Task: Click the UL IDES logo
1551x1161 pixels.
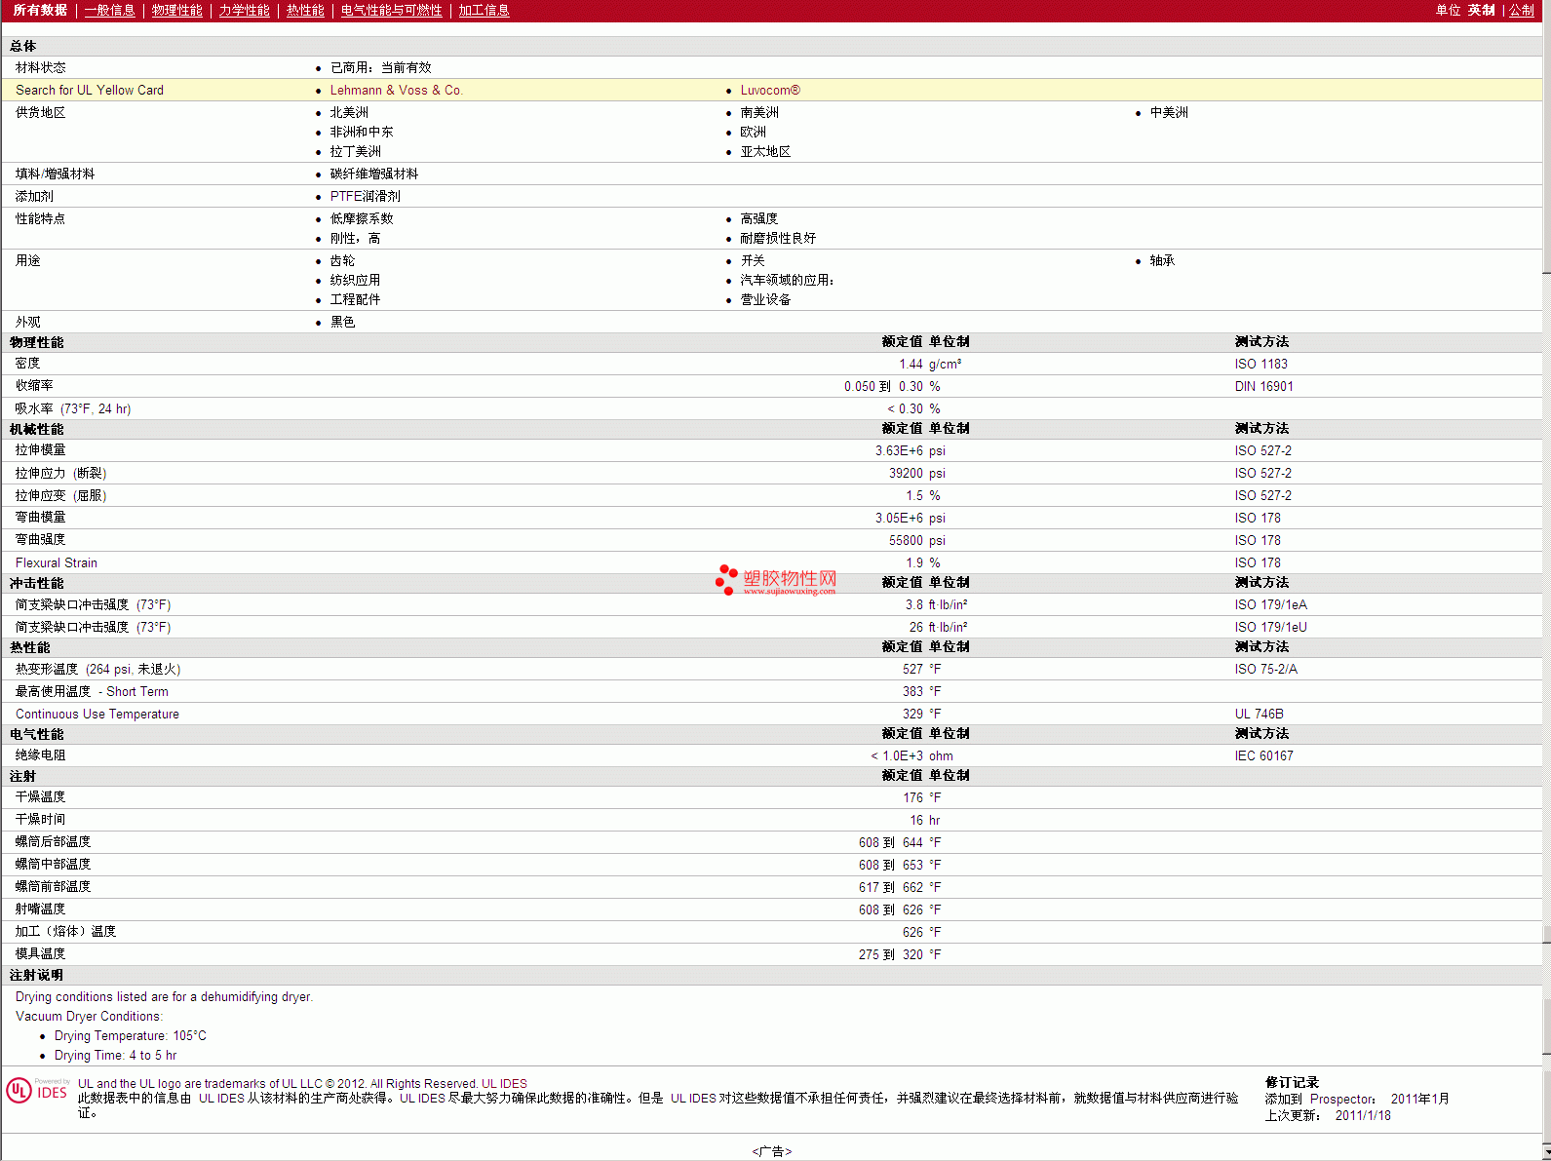Action: point(38,1090)
